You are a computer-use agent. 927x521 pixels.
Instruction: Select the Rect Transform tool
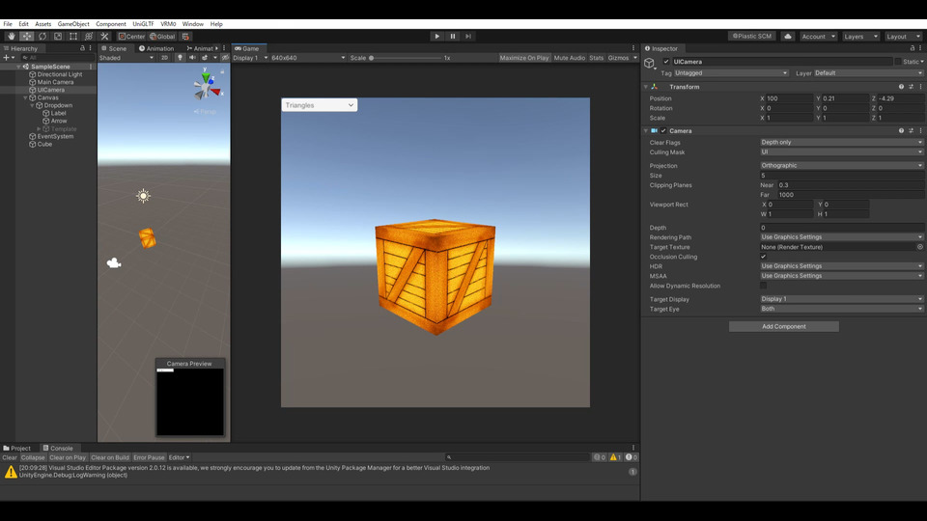coord(73,37)
